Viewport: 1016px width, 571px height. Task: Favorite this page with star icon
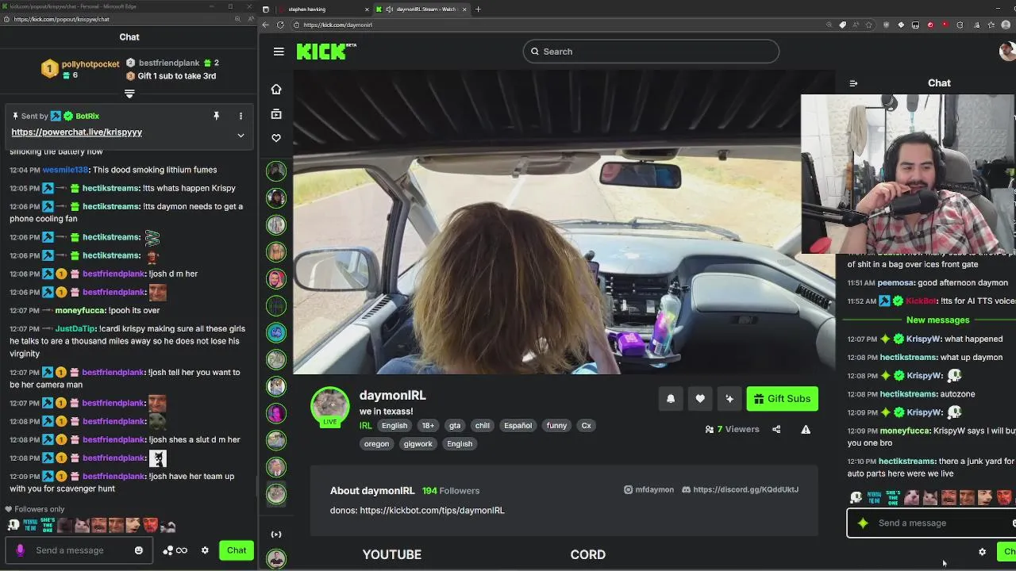click(x=868, y=25)
